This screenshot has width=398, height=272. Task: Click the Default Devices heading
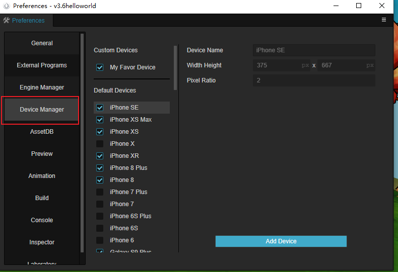tap(115, 90)
